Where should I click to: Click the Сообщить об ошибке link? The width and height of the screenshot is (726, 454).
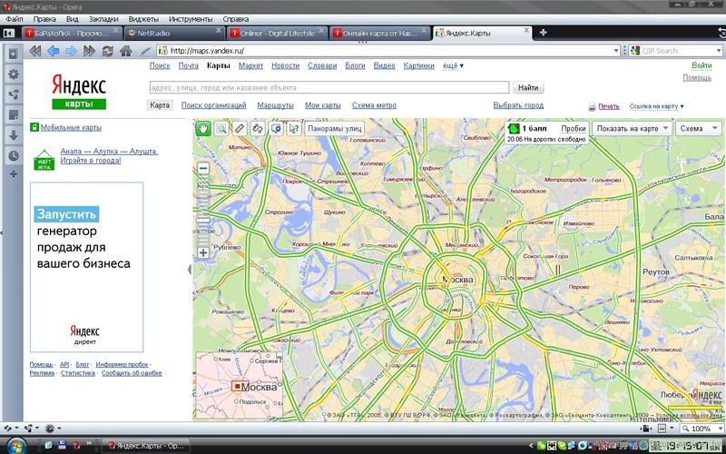click(x=132, y=373)
